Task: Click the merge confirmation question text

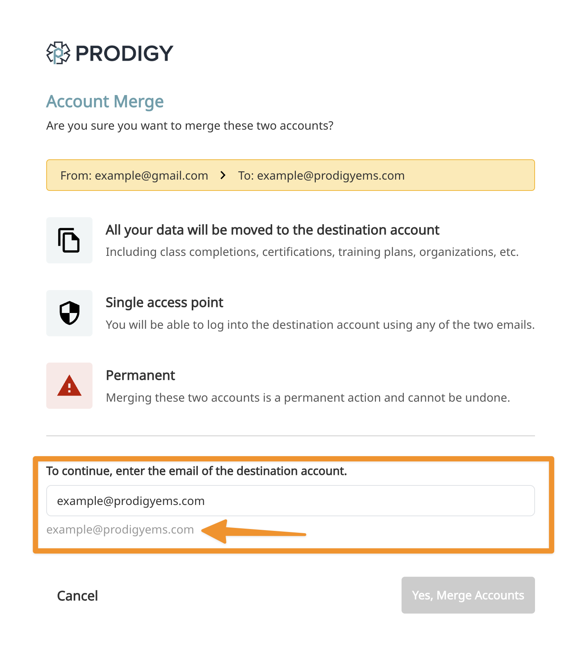Action: tap(190, 125)
